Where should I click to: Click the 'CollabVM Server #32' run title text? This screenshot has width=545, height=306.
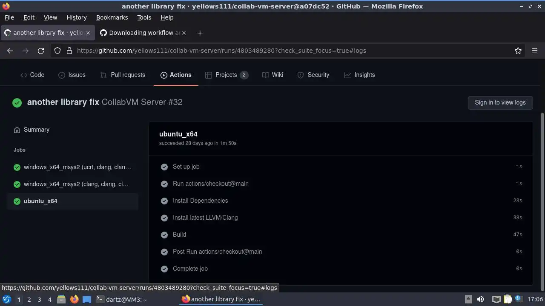coord(142,102)
